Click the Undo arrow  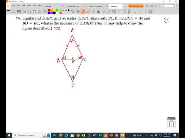pos(135,12)
